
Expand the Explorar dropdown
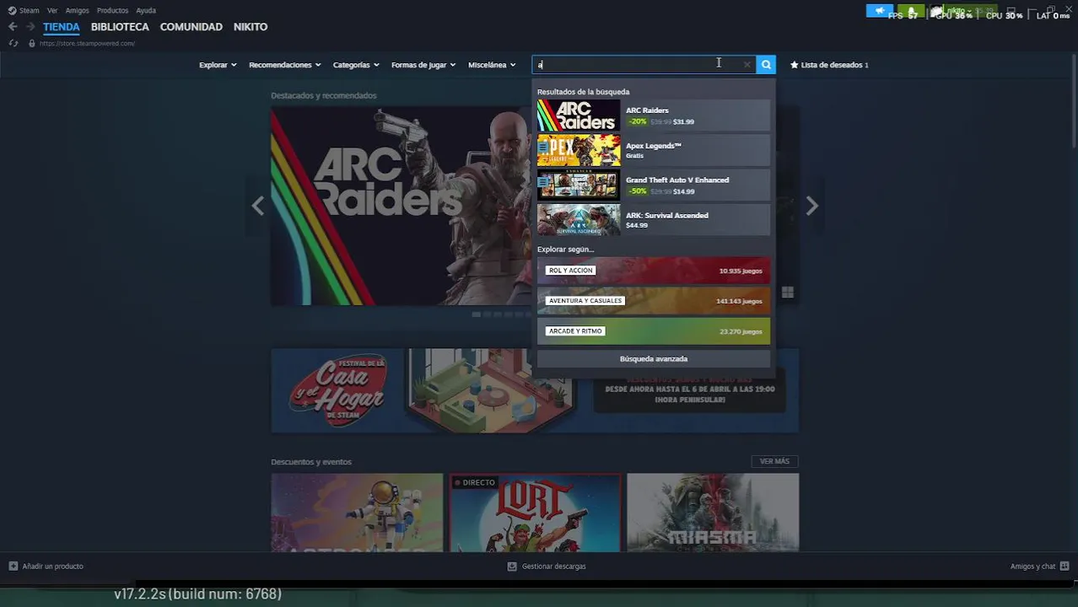[x=218, y=65]
